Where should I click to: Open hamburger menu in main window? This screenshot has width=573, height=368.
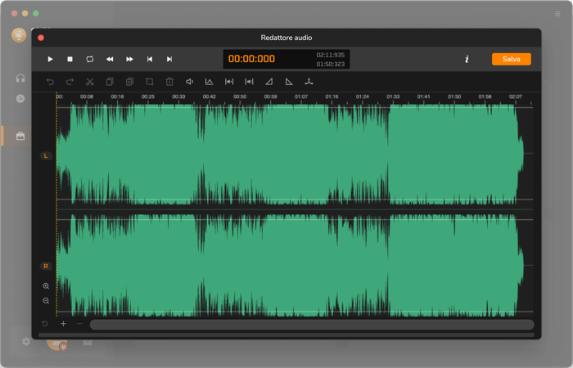[557, 14]
